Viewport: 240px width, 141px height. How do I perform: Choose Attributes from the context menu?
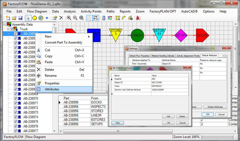click(52, 89)
